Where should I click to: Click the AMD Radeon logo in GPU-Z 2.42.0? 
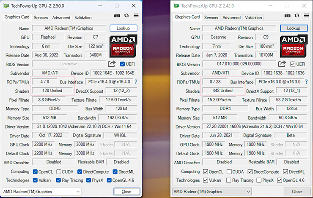point(294,46)
